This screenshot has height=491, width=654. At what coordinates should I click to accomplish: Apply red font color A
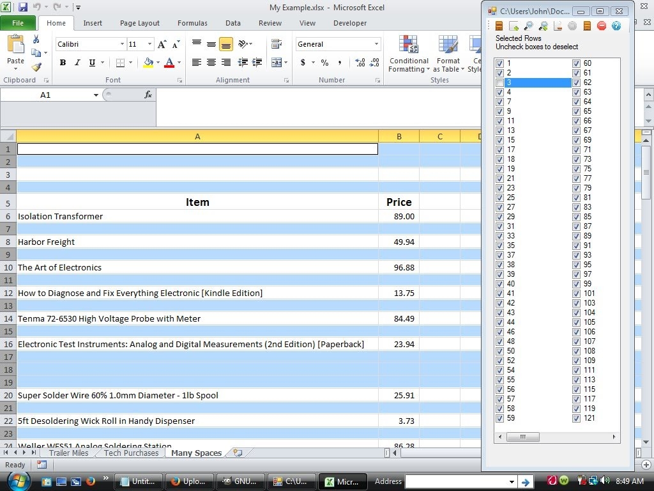[x=169, y=63]
